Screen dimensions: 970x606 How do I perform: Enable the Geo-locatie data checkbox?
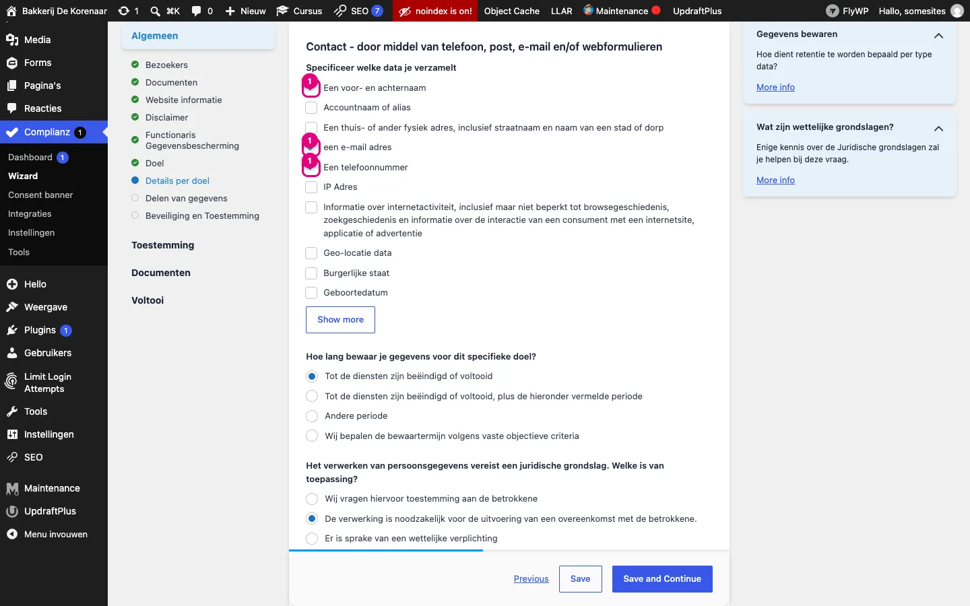coord(311,253)
